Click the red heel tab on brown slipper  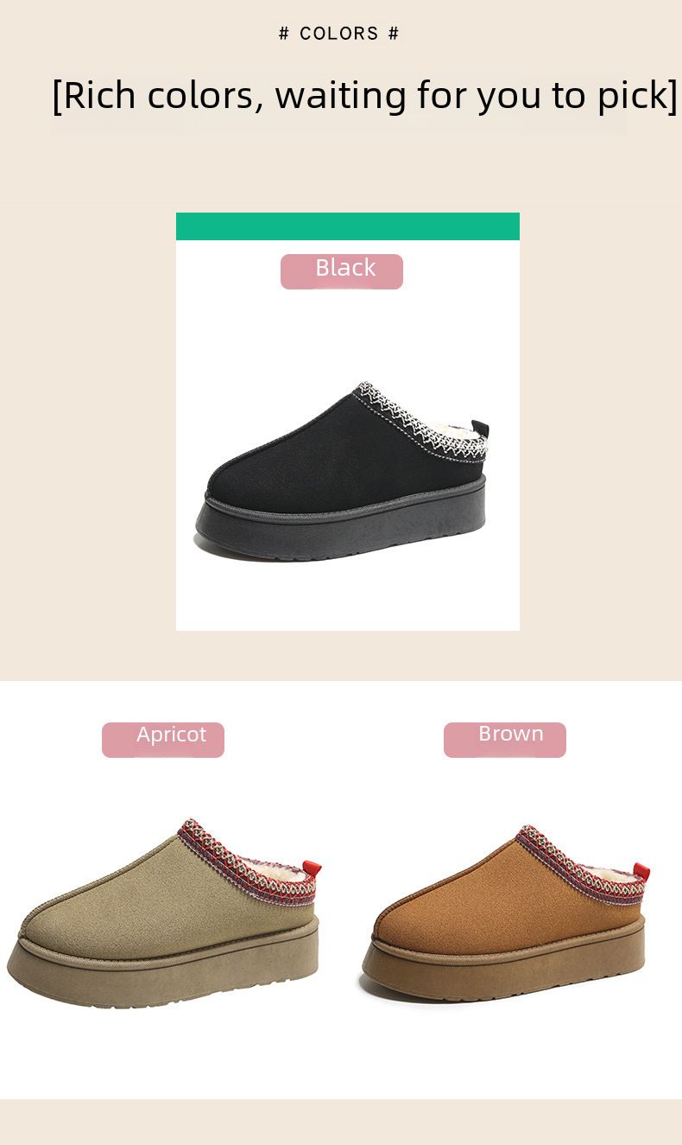(x=641, y=871)
